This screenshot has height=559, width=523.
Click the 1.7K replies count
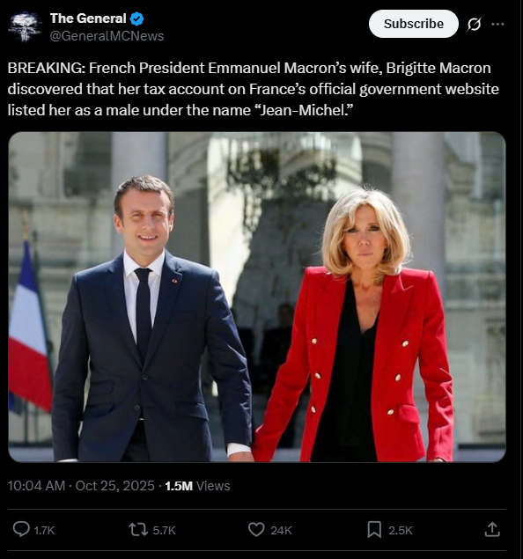click(44, 531)
